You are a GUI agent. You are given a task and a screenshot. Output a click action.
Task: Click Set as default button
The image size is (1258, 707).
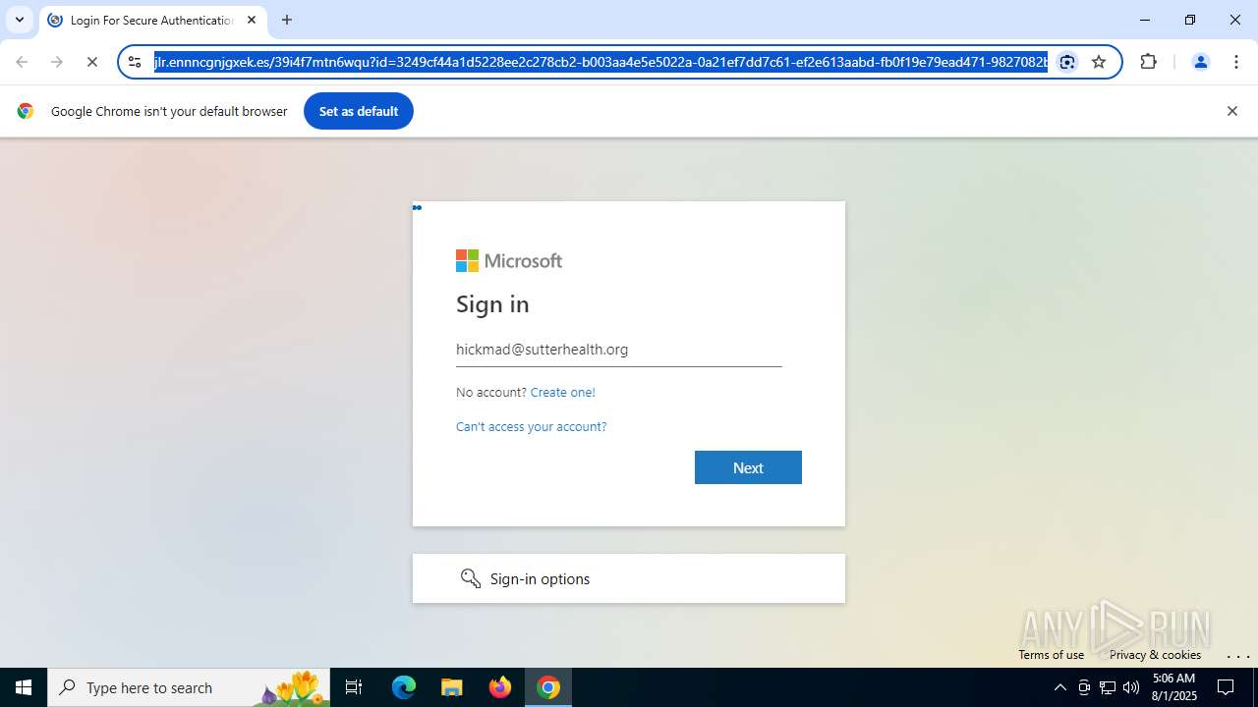[359, 111]
